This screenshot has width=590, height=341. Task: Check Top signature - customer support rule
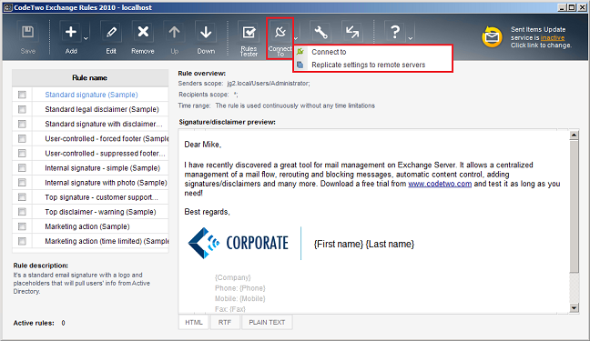point(22,197)
